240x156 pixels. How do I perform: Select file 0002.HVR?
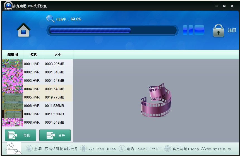[32, 72]
